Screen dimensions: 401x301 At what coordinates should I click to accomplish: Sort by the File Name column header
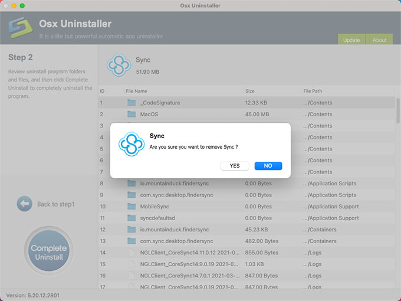[136, 91]
